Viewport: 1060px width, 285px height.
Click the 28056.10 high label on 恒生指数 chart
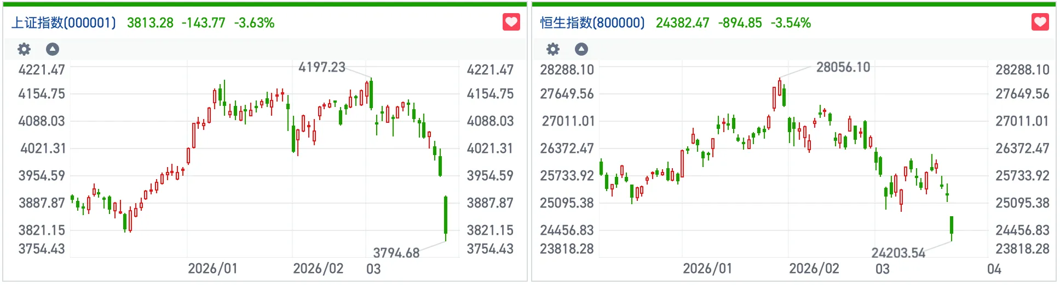(x=843, y=67)
